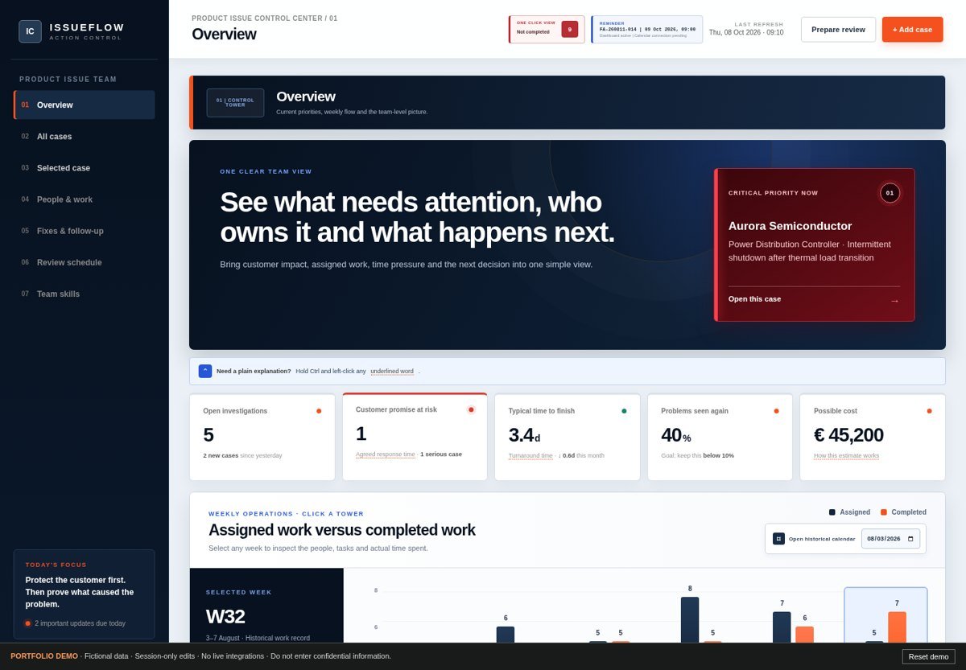Click the 08/03/2026 date input field
Viewport: 966px width, 670px height.
[x=890, y=539]
